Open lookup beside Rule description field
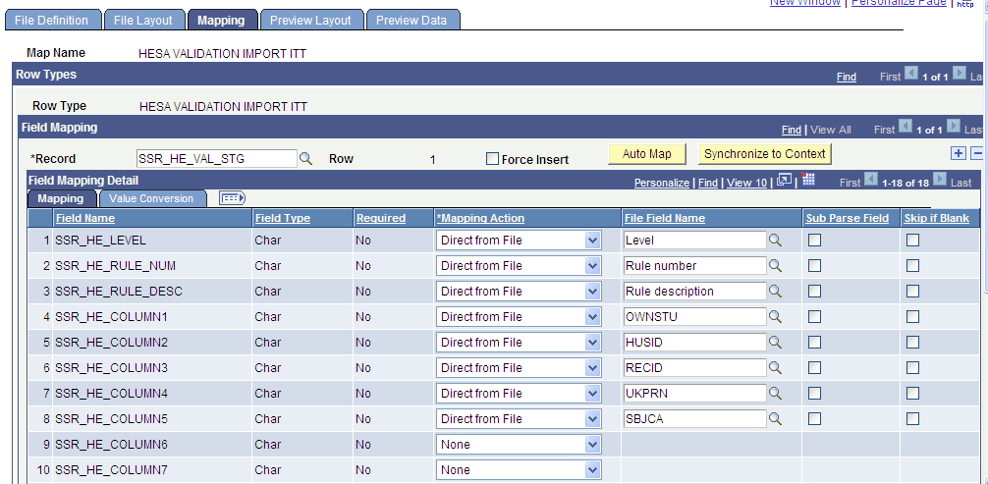988x484 pixels. point(775,292)
